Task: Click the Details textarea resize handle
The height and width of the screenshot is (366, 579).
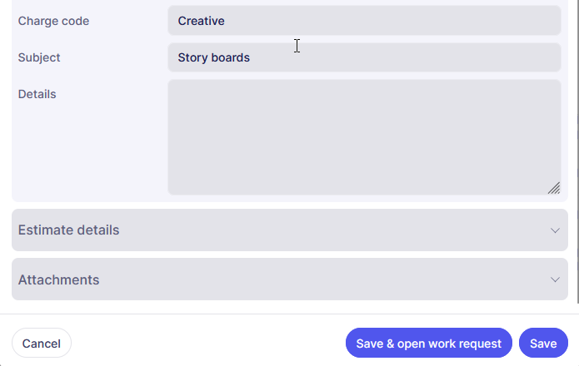Action: tap(554, 189)
